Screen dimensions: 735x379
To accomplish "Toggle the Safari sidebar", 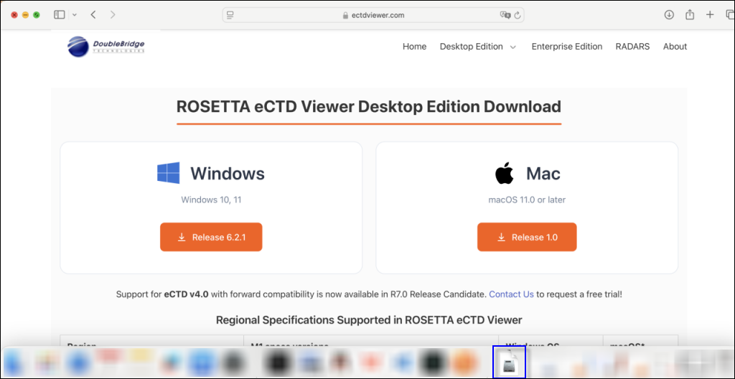I will click(x=59, y=14).
